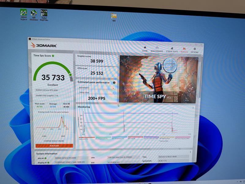
Task: Click the green score gauge indicator knob
Action: 70,75
